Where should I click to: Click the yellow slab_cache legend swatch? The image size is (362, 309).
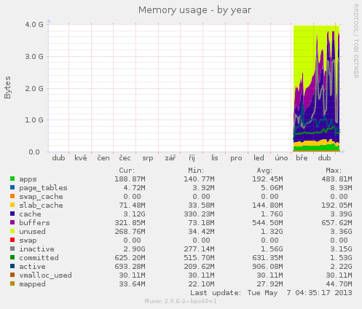[12, 205]
